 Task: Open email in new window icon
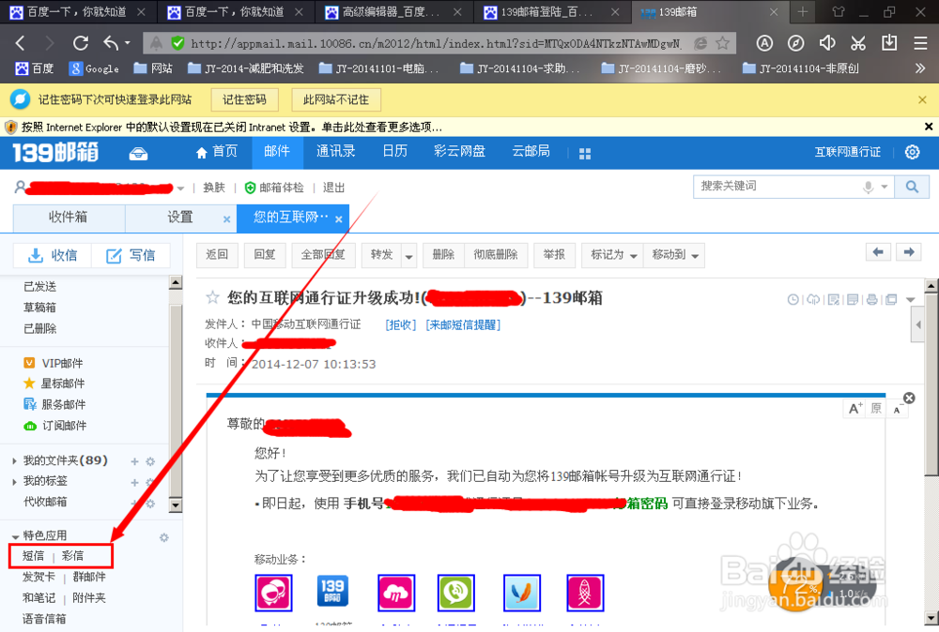(891, 299)
